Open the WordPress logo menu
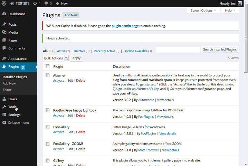This screenshot has height=166, width=248. 4,3
